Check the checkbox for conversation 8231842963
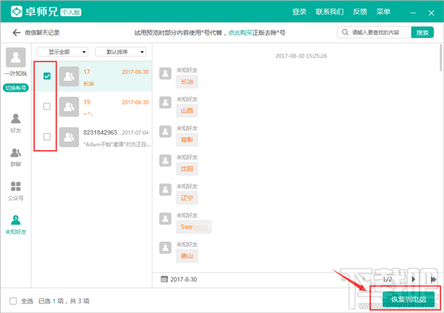444x313 pixels. tap(47, 137)
